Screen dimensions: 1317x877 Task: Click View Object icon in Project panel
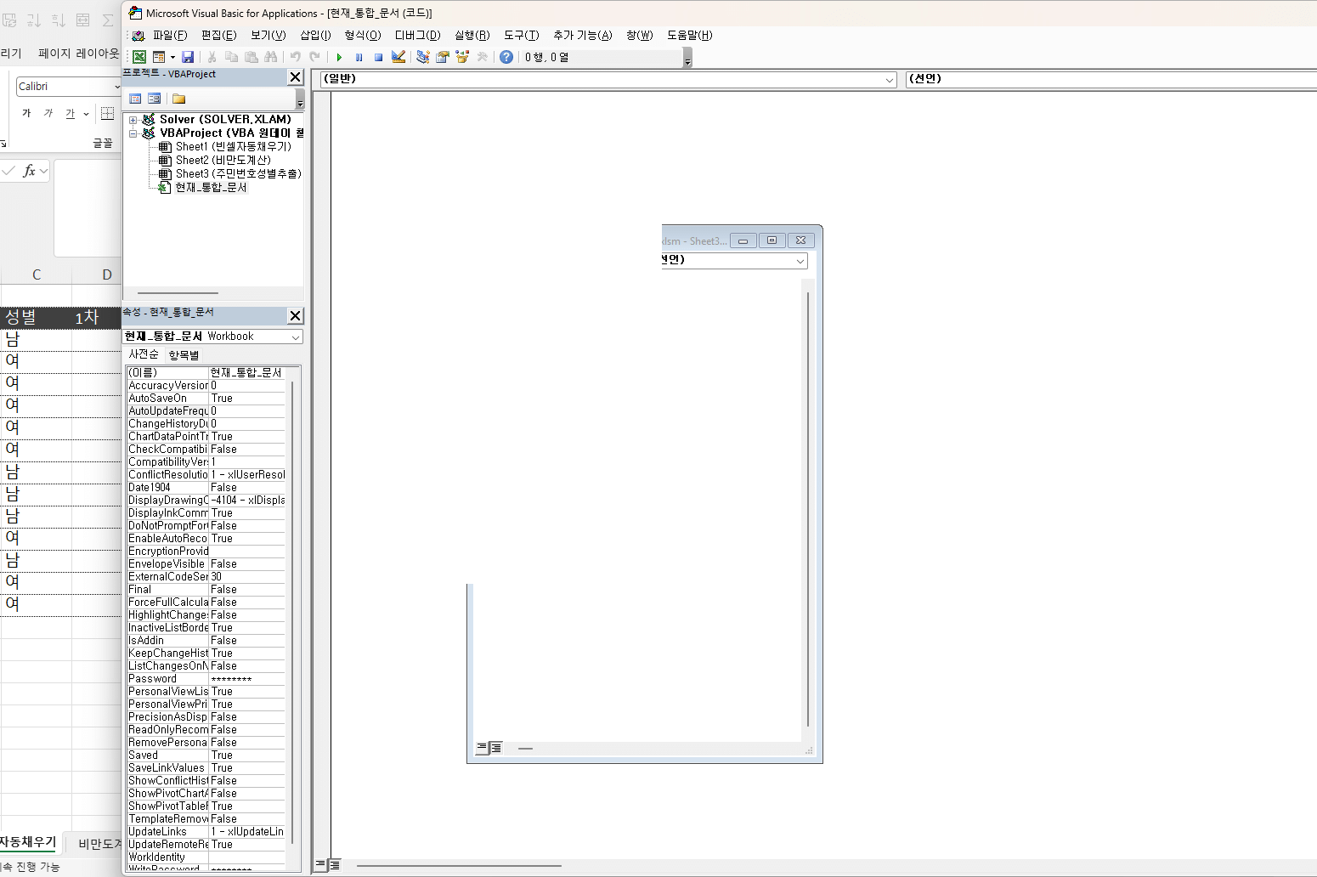pos(154,99)
